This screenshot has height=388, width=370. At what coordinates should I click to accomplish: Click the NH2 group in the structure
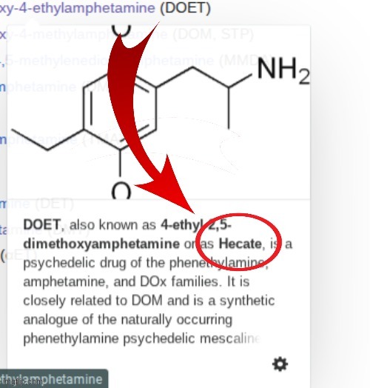coord(283,70)
